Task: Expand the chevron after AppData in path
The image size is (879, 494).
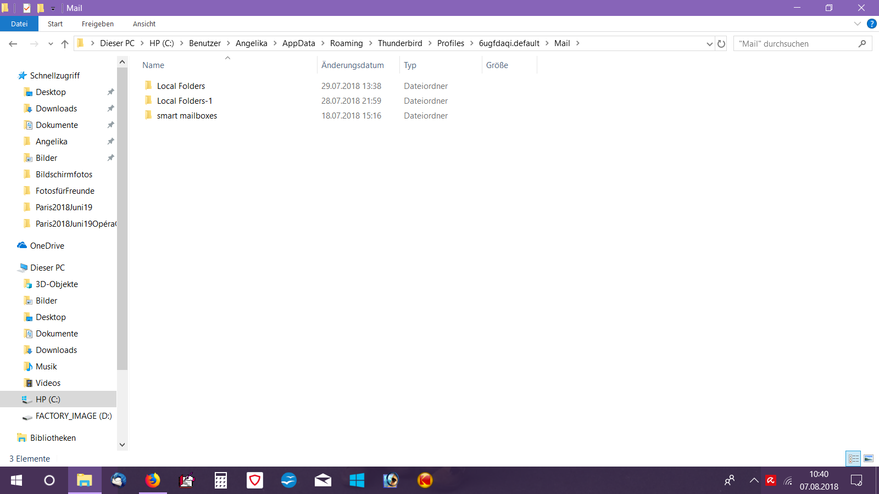Action: pyautogui.click(x=322, y=43)
